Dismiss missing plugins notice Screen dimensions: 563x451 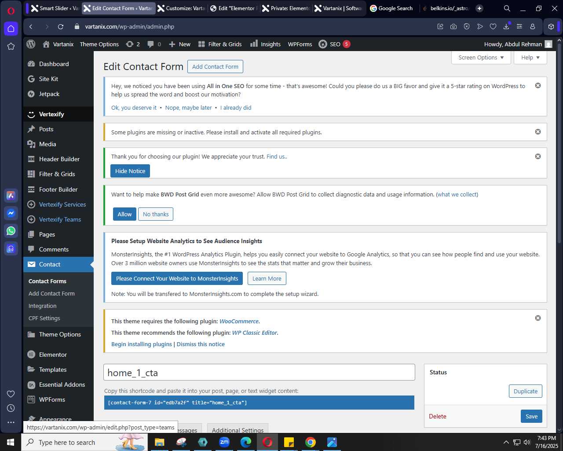pos(538,132)
